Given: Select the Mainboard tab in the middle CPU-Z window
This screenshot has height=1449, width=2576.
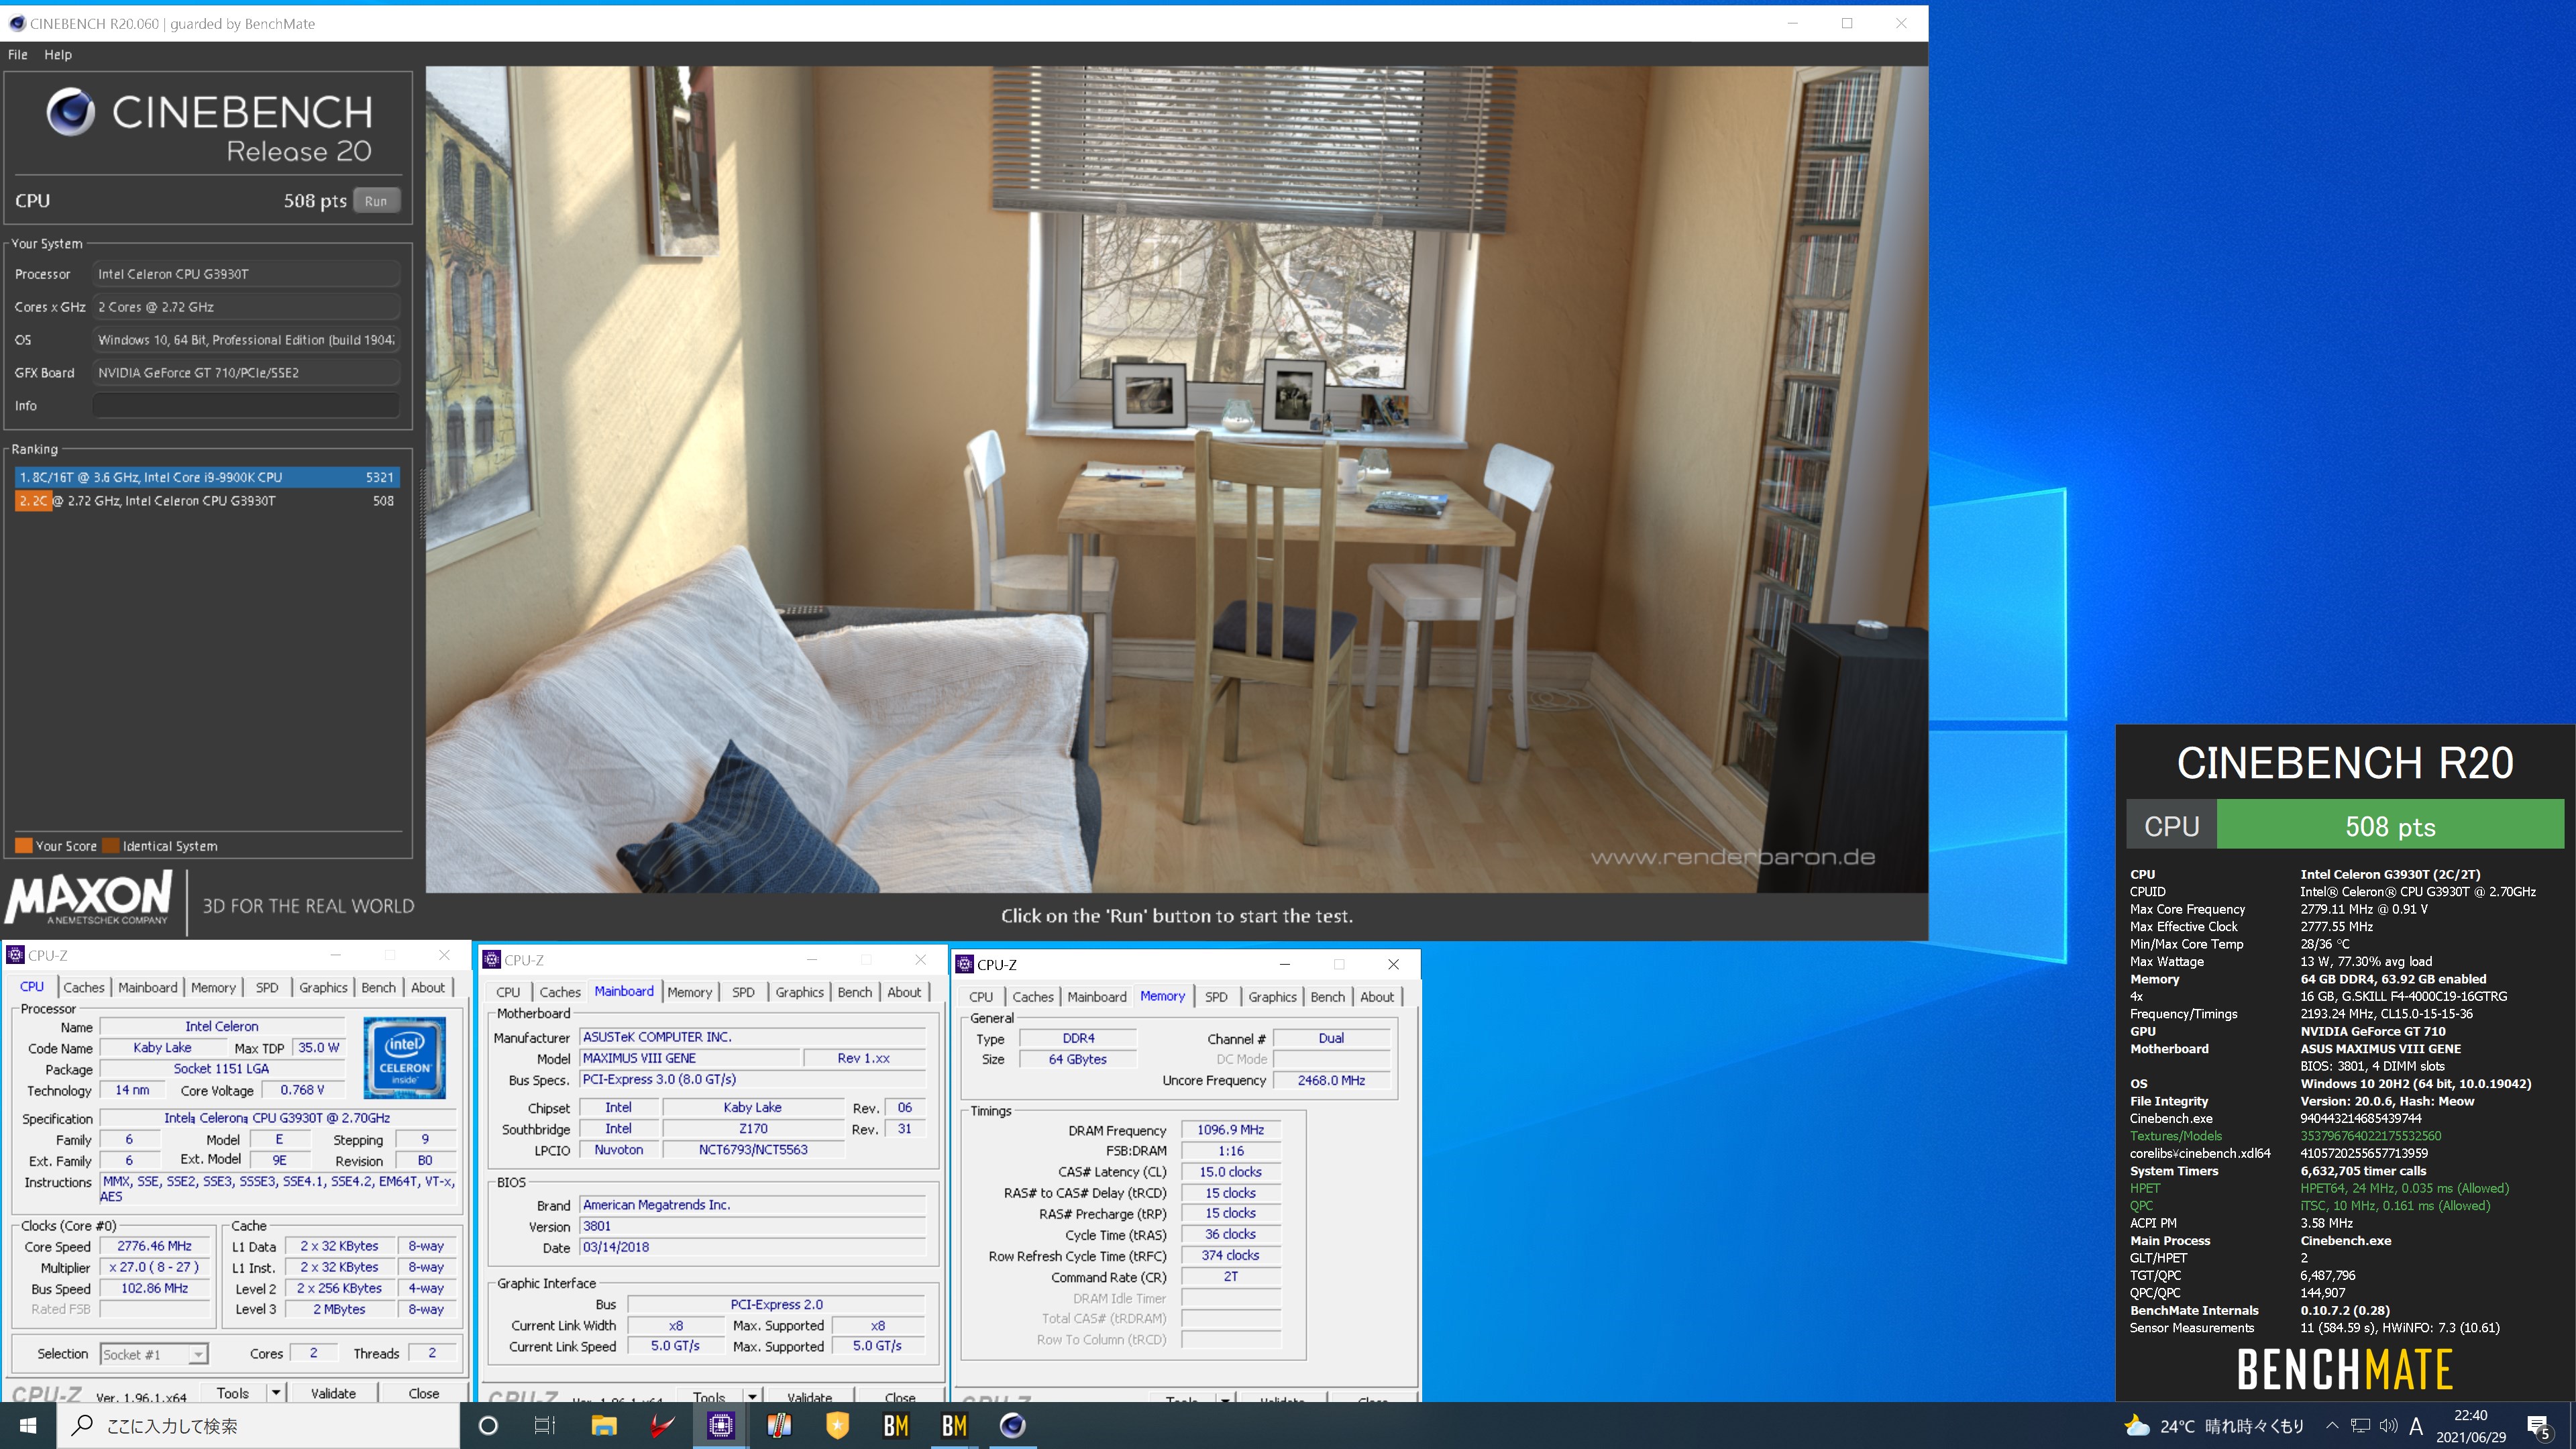Looking at the screenshot, I should click(624, 991).
